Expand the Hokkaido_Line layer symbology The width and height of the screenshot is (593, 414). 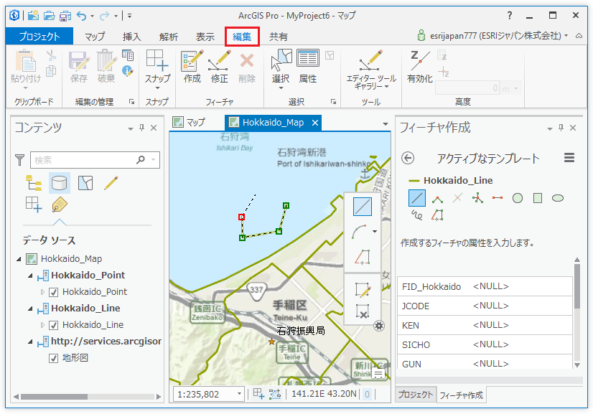pos(42,325)
